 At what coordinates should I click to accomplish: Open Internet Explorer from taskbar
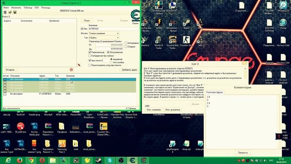tap(8, 160)
